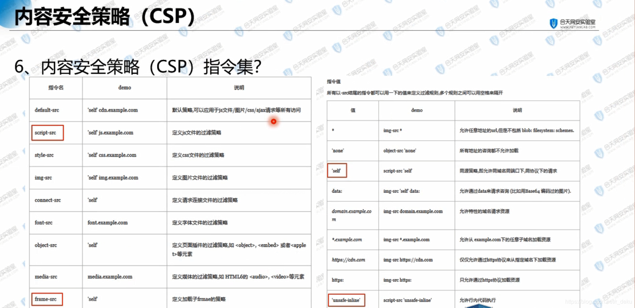This screenshot has width=635, height=308.
Task: Click the description 定义图片文件的过滤策略
Action: pos(200,177)
